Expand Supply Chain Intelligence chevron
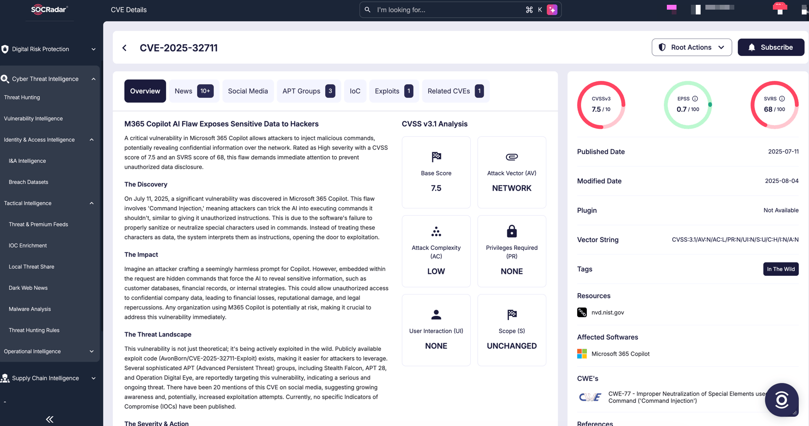 (x=93, y=378)
